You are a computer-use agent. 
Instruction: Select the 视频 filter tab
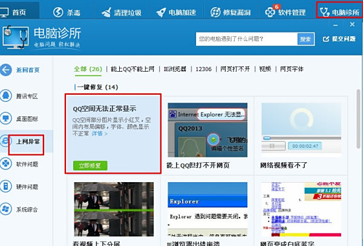coord(265,69)
